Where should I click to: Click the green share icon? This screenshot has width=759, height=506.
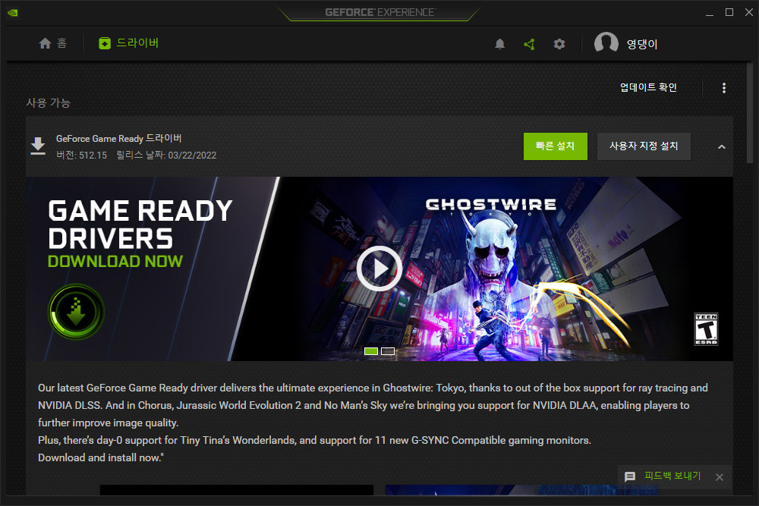[x=529, y=45]
